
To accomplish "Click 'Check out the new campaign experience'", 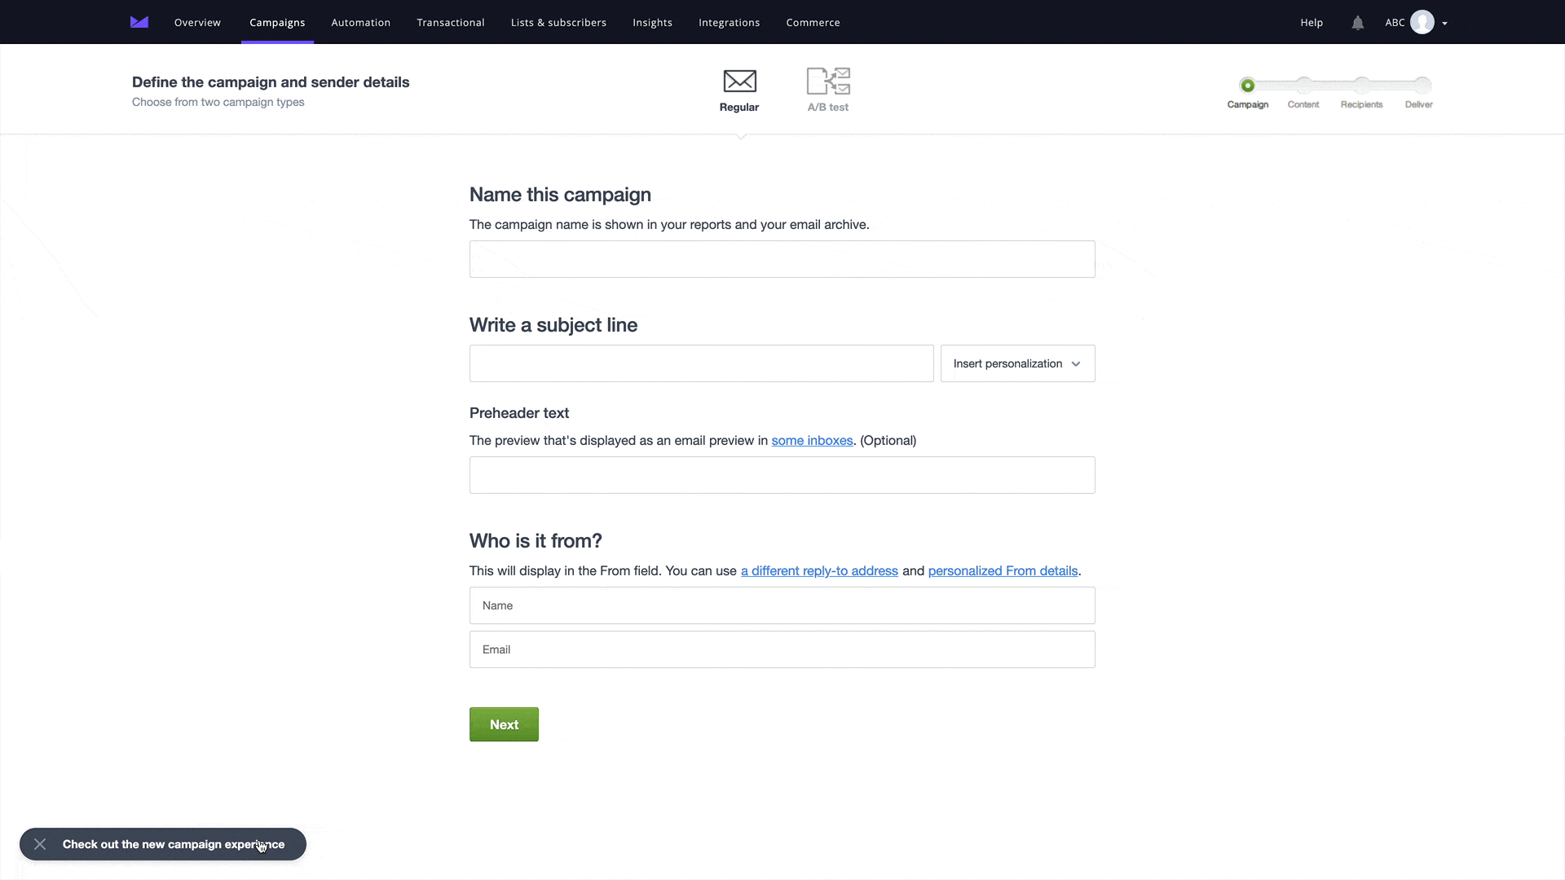I will pyautogui.click(x=174, y=844).
